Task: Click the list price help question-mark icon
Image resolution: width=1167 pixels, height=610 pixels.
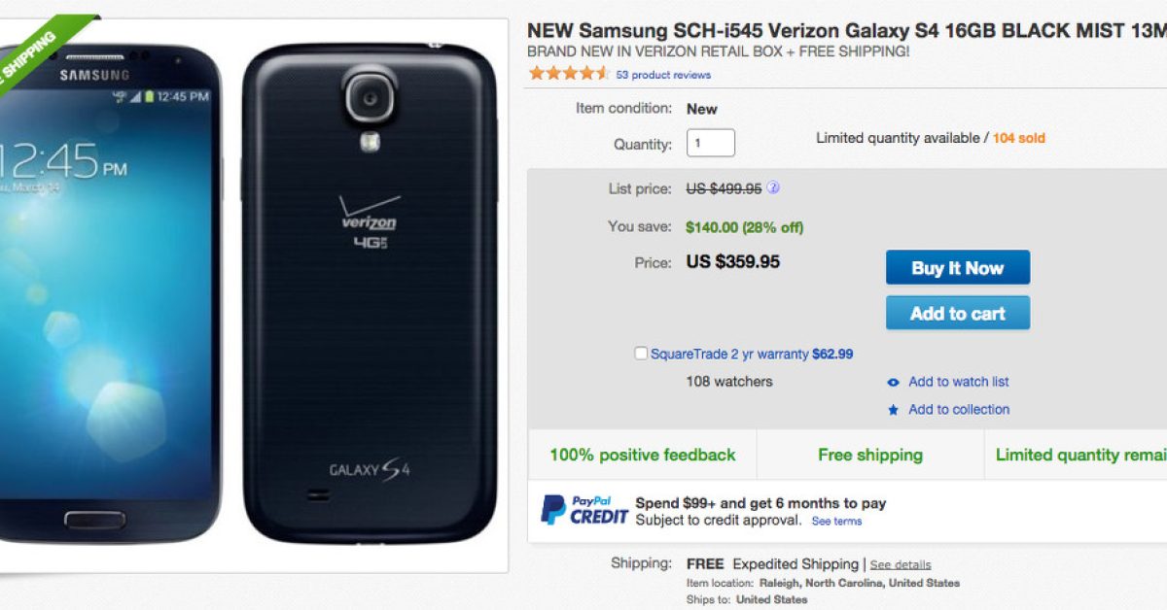Action: [773, 188]
